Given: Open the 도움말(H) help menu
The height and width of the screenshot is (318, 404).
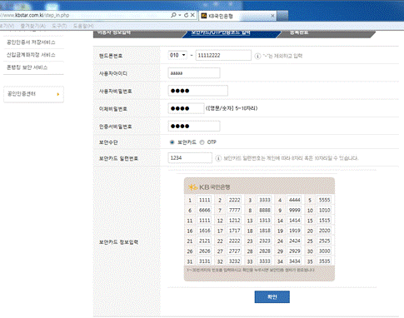Looking at the screenshot, I should pos(83,26).
